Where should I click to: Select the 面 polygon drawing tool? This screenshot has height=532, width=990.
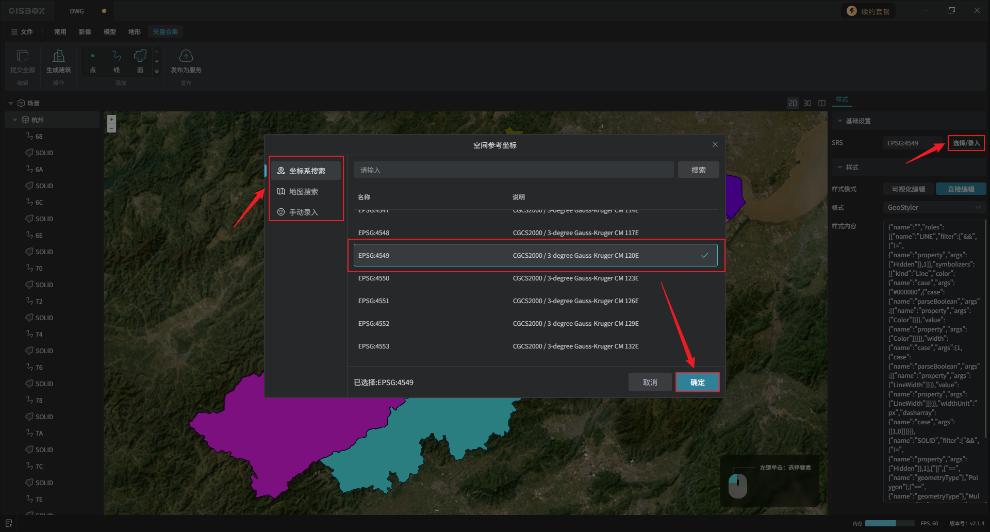point(140,56)
